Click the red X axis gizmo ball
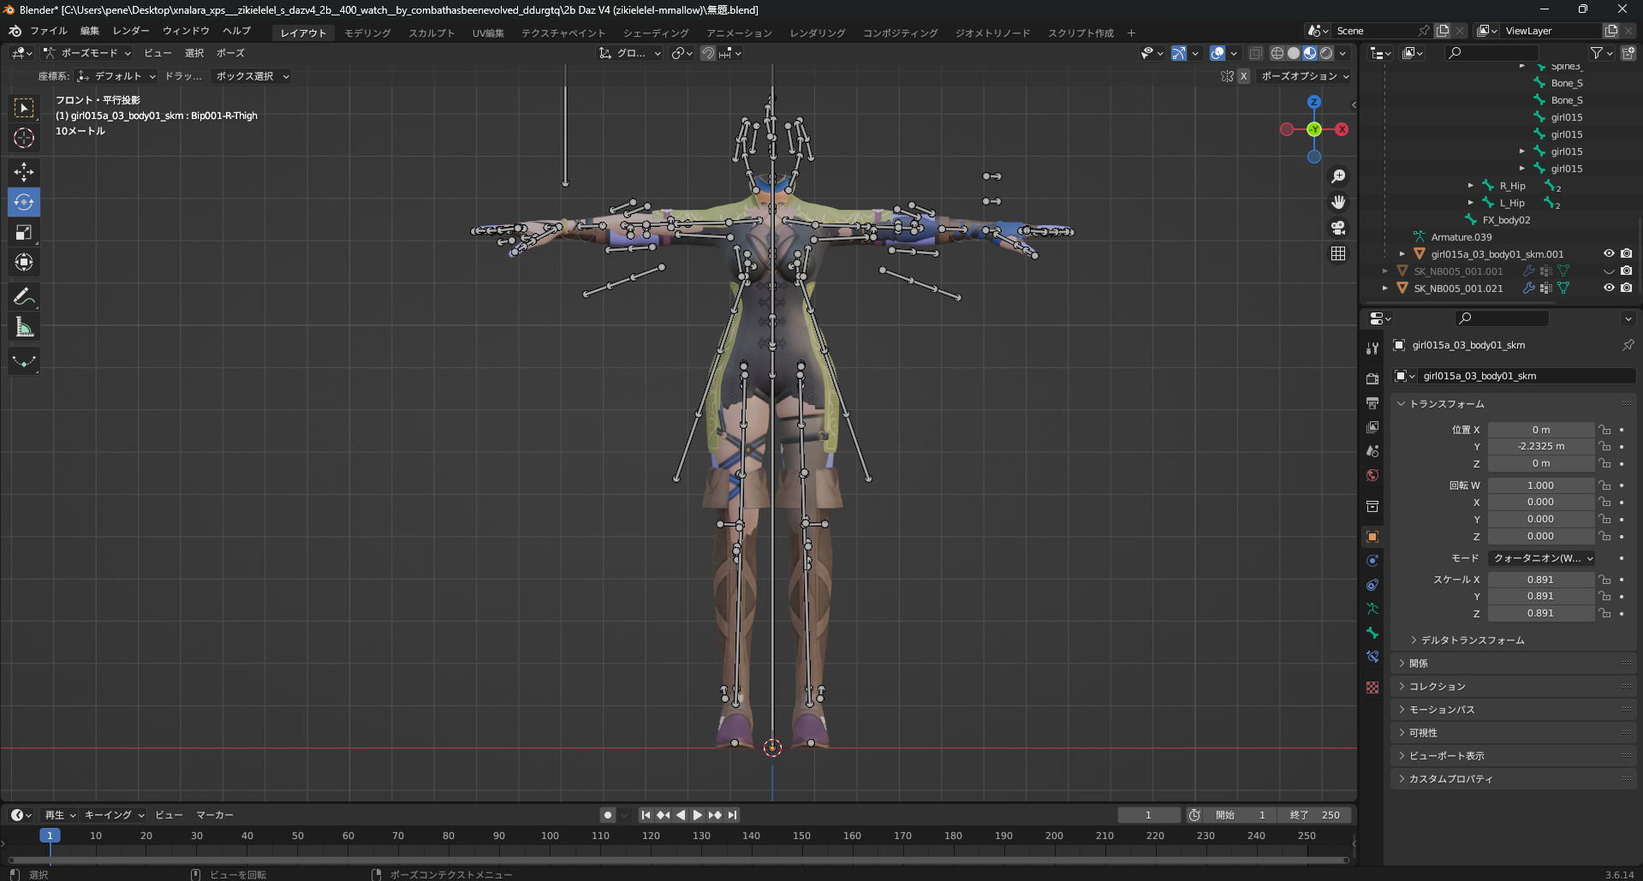This screenshot has width=1643, height=881. [1342, 129]
